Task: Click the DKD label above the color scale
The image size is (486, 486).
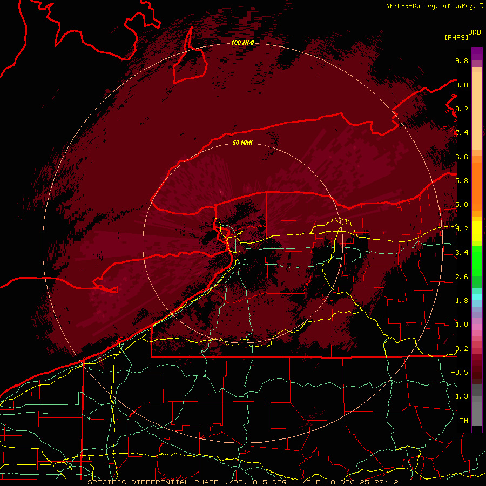Action: point(475,32)
